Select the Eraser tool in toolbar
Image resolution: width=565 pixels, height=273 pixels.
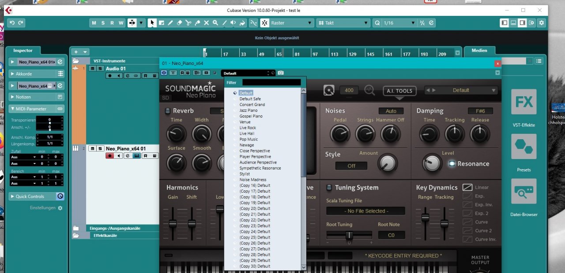click(179, 23)
